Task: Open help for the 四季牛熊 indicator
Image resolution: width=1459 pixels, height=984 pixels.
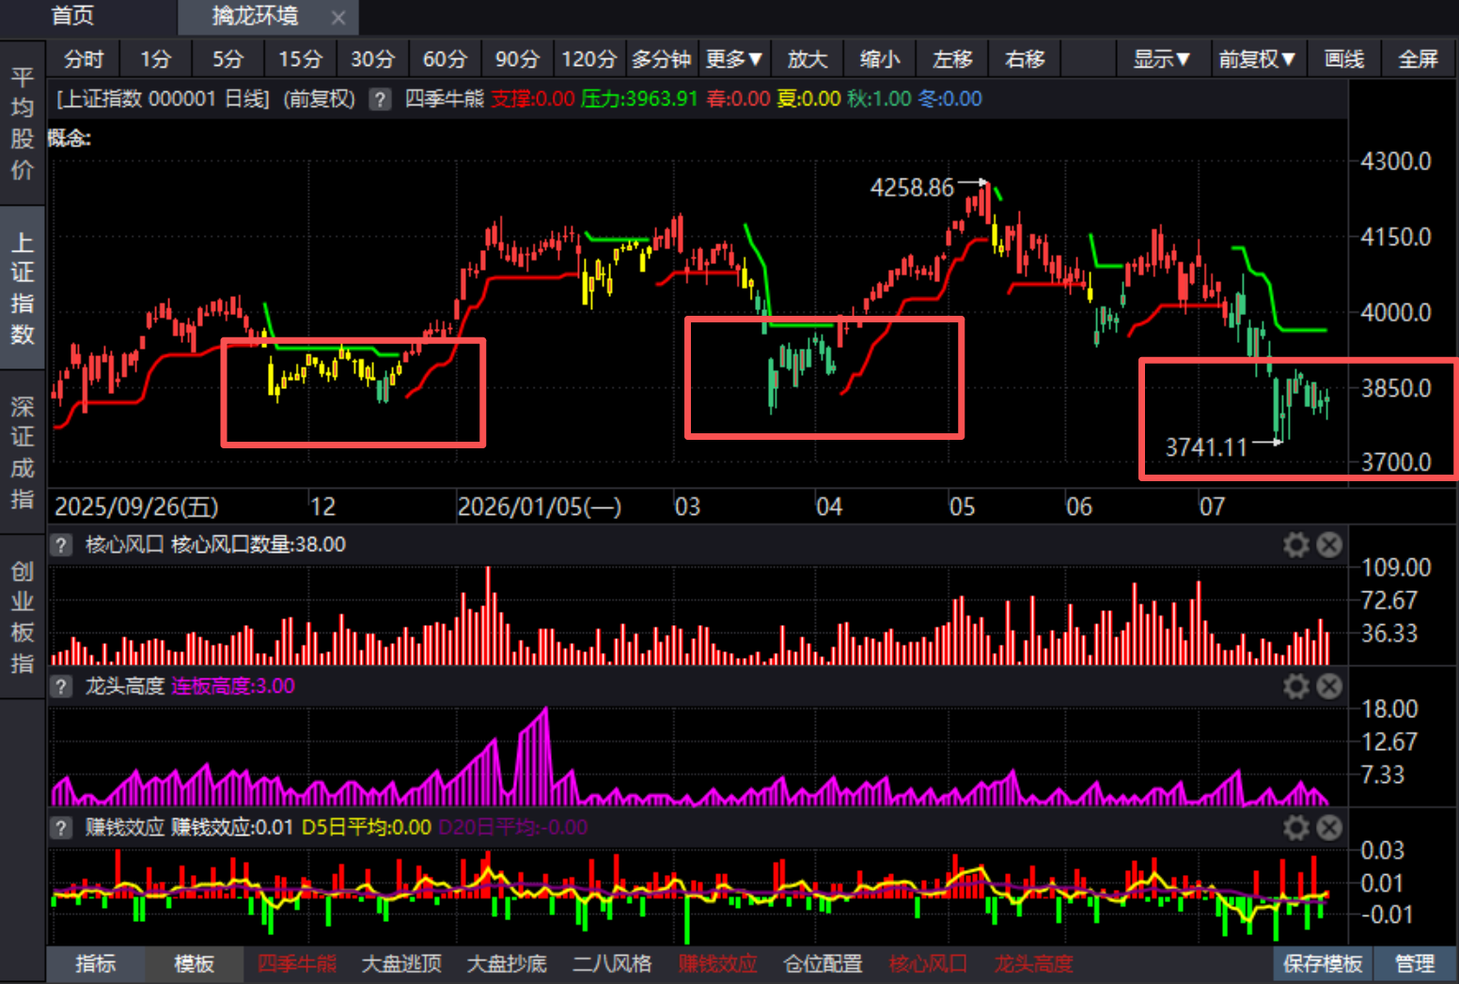Action: click(x=380, y=100)
